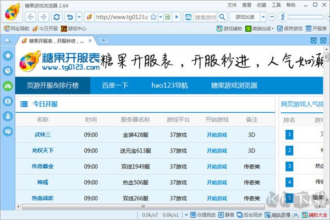Screen dimensions: 330x220
Task: Click 开服表 in the toolbar
Action: [316, 29]
